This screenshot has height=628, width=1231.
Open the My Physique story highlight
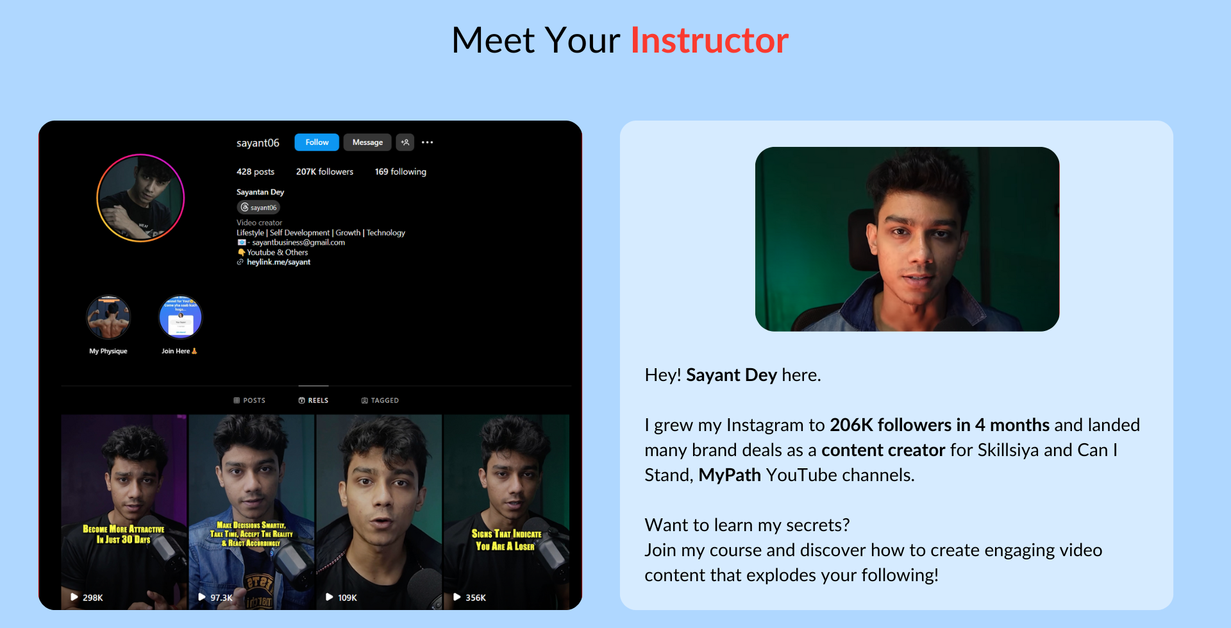click(108, 317)
